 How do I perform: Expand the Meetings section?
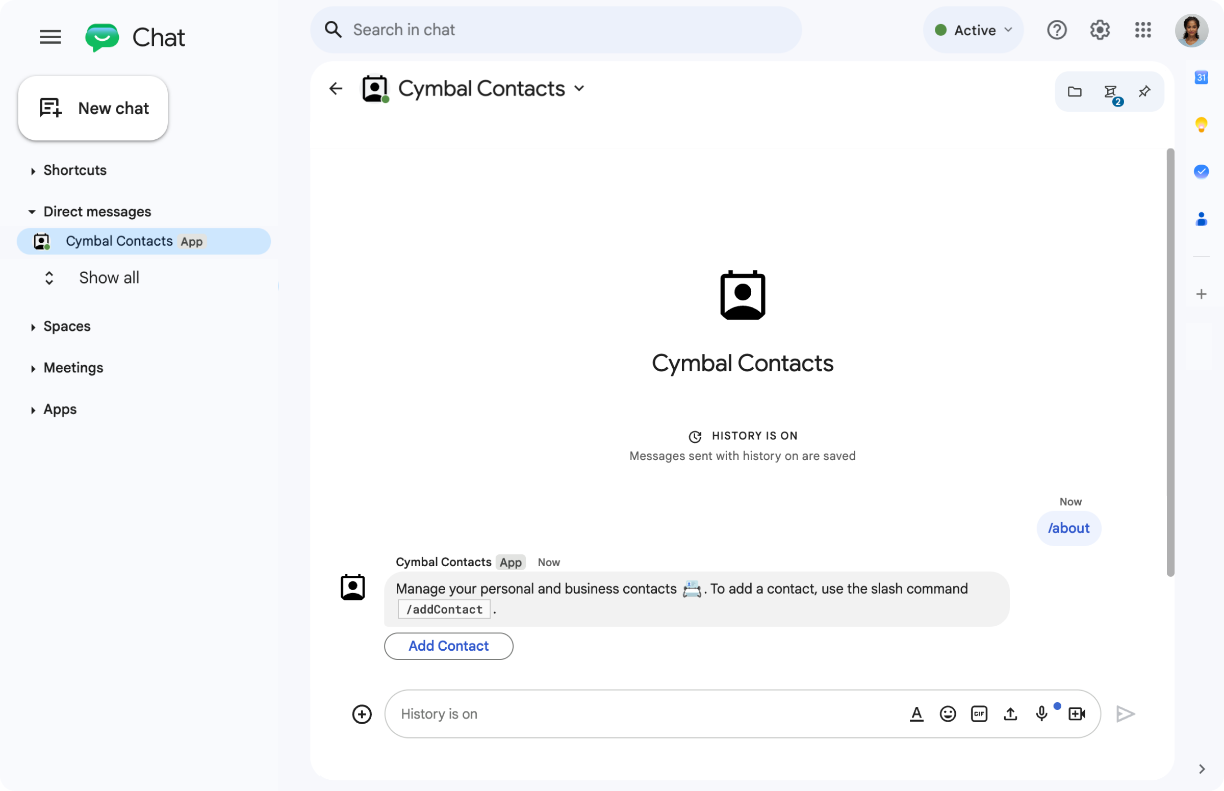point(33,369)
